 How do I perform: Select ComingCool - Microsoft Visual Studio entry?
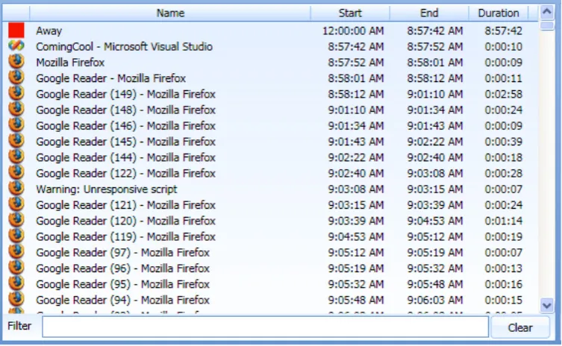point(124,46)
